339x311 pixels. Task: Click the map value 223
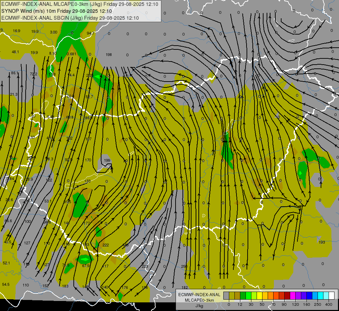click(x=145, y=266)
